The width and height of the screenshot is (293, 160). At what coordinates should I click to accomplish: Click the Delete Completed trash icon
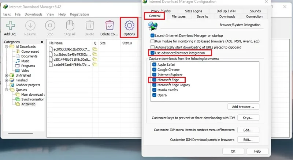pos(110,25)
